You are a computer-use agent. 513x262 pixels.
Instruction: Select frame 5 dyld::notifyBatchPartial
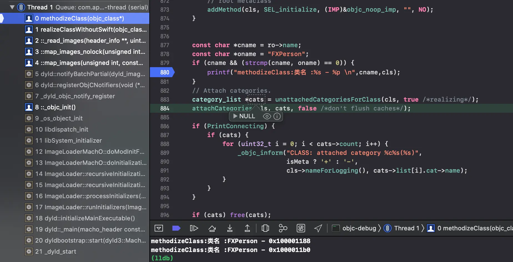click(x=75, y=74)
